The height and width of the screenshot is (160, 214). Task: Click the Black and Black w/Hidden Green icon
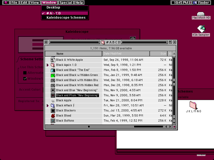point(53,75)
